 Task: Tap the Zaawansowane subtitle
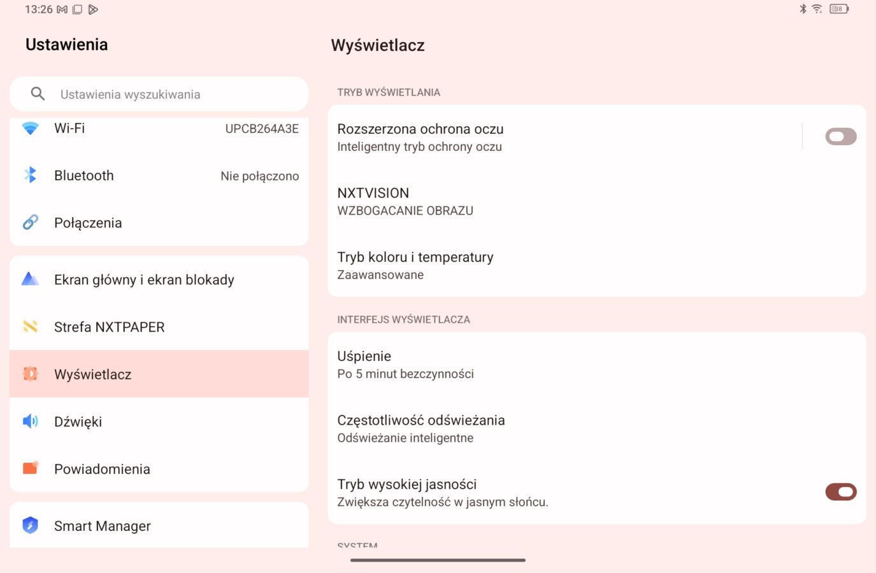[380, 275]
